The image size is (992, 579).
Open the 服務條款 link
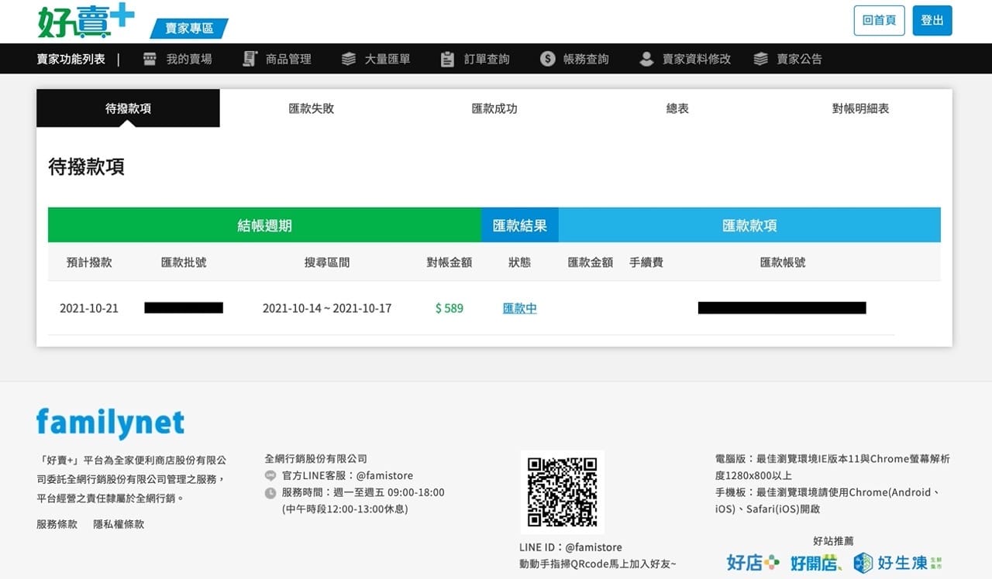coord(57,524)
